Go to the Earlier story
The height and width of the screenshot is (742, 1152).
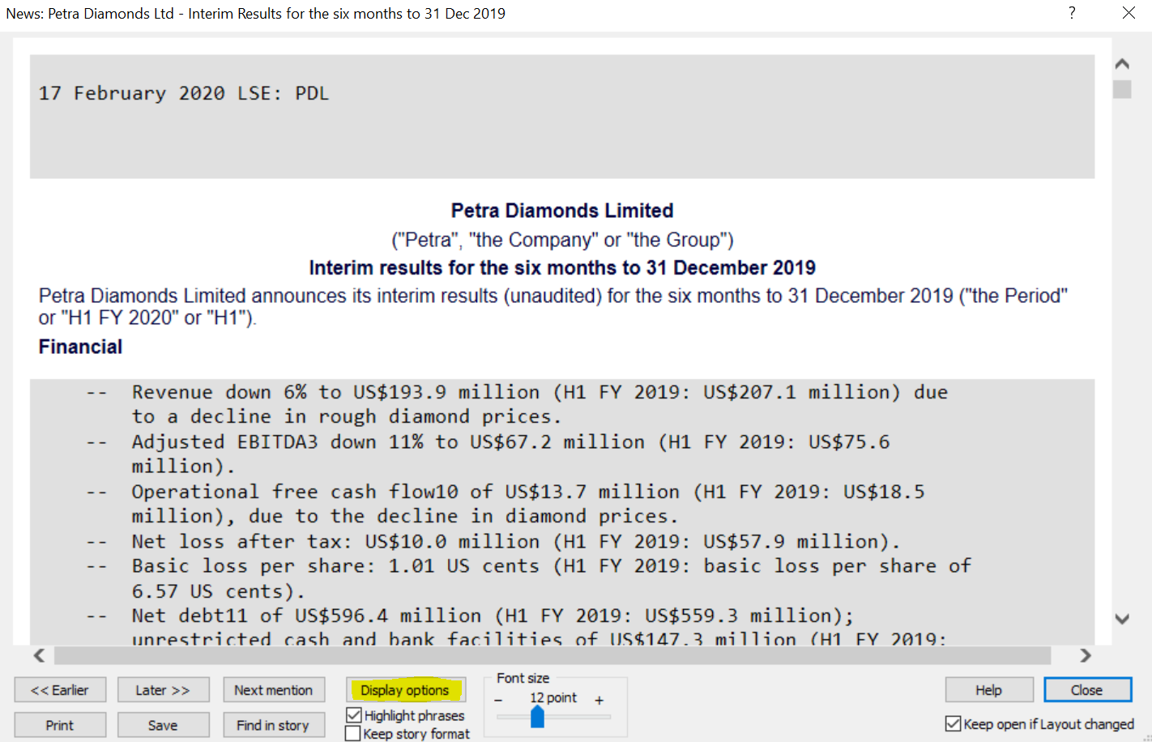click(x=60, y=690)
